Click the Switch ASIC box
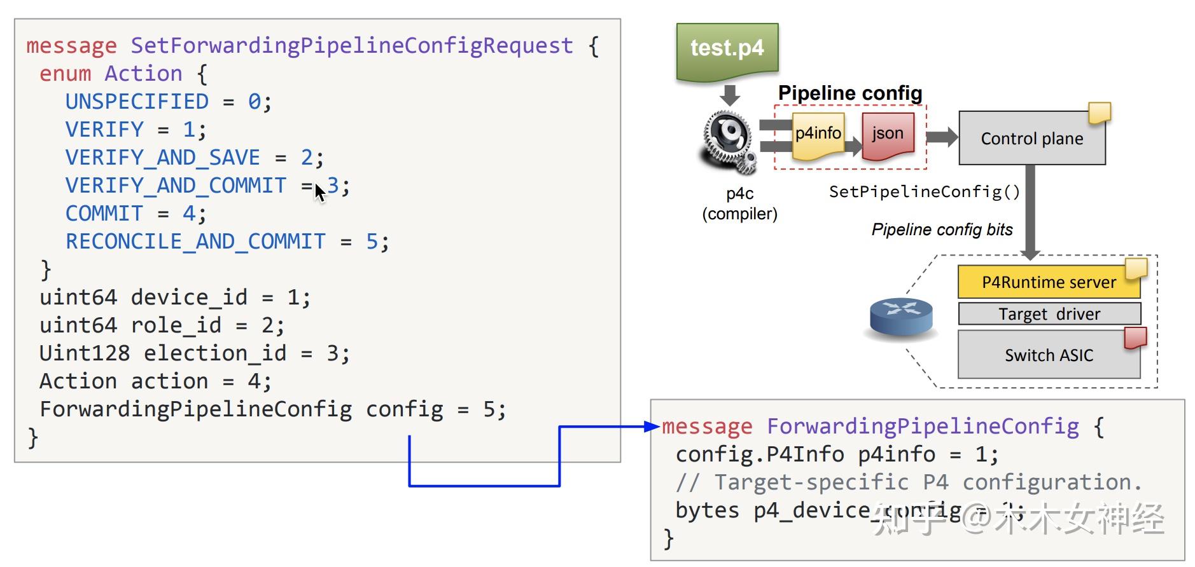The height and width of the screenshot is (567, 1195). 1049,355
